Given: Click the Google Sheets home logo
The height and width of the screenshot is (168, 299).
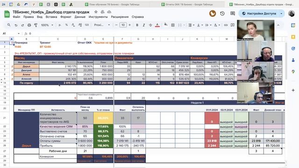Looking at the screenshot, I should [7, 14].
